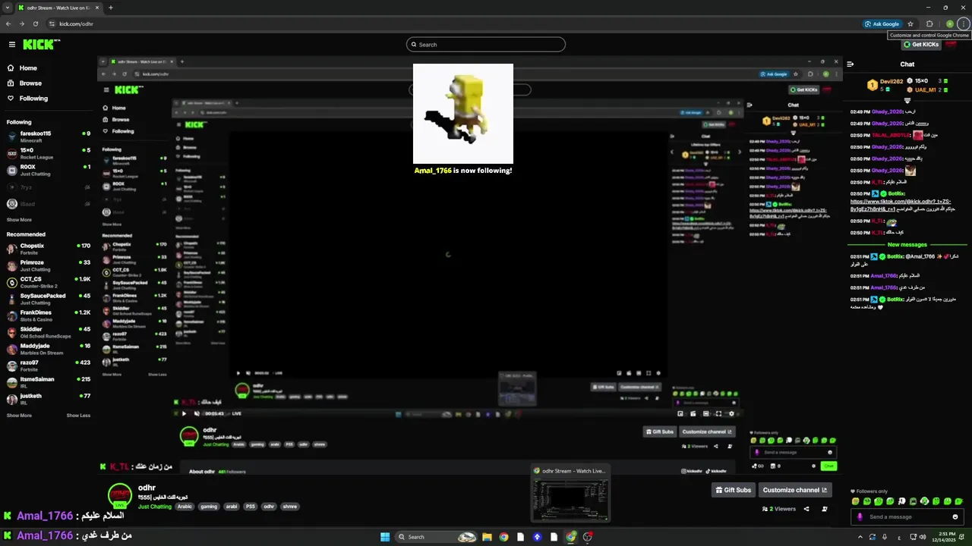
Task: Open recommended channel razo97
Action: [47, 366]
